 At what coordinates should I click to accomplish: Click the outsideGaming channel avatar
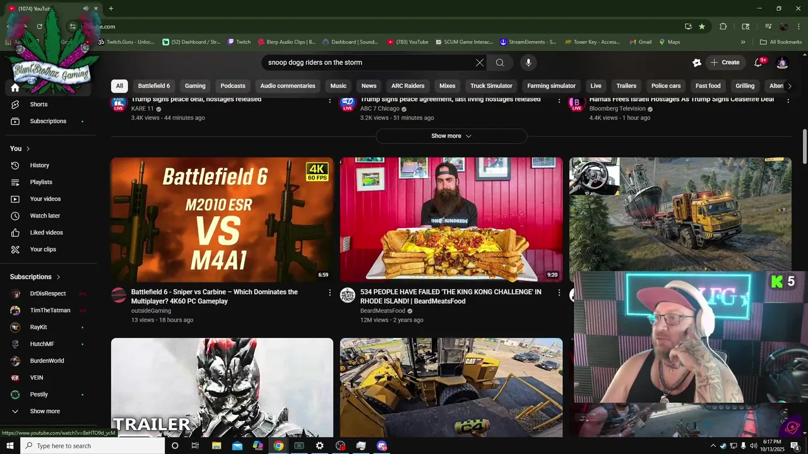pos(119,295)
